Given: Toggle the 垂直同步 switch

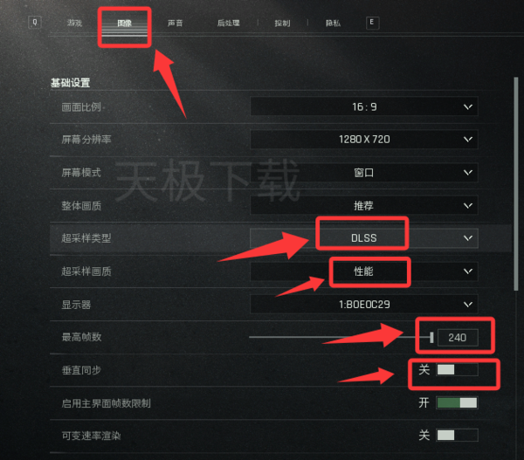Looking at the screenshot, I should tap(457, 370).
